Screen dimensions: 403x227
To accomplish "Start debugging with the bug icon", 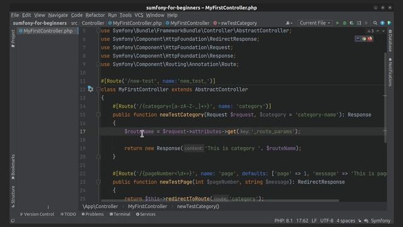I will [x=344, y=23].
